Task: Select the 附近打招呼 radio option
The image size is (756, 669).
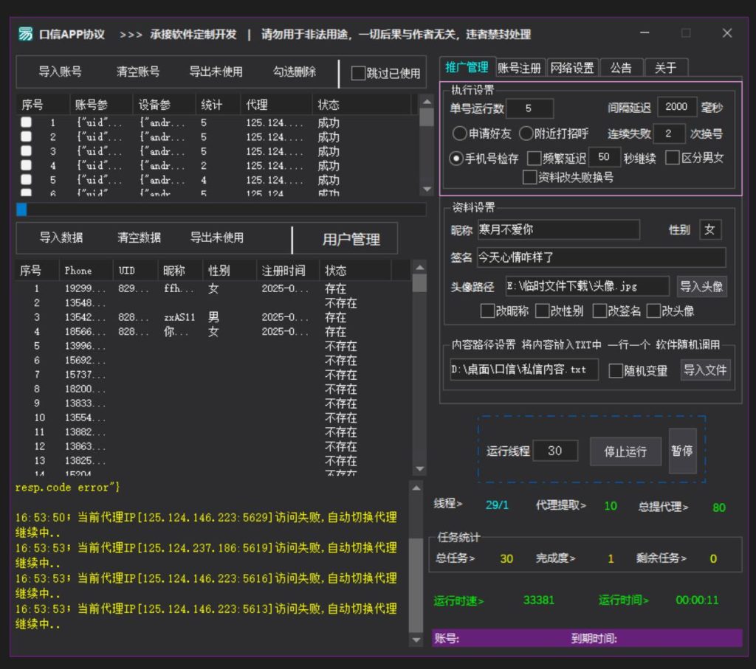Action: click(x=526, y=134)
